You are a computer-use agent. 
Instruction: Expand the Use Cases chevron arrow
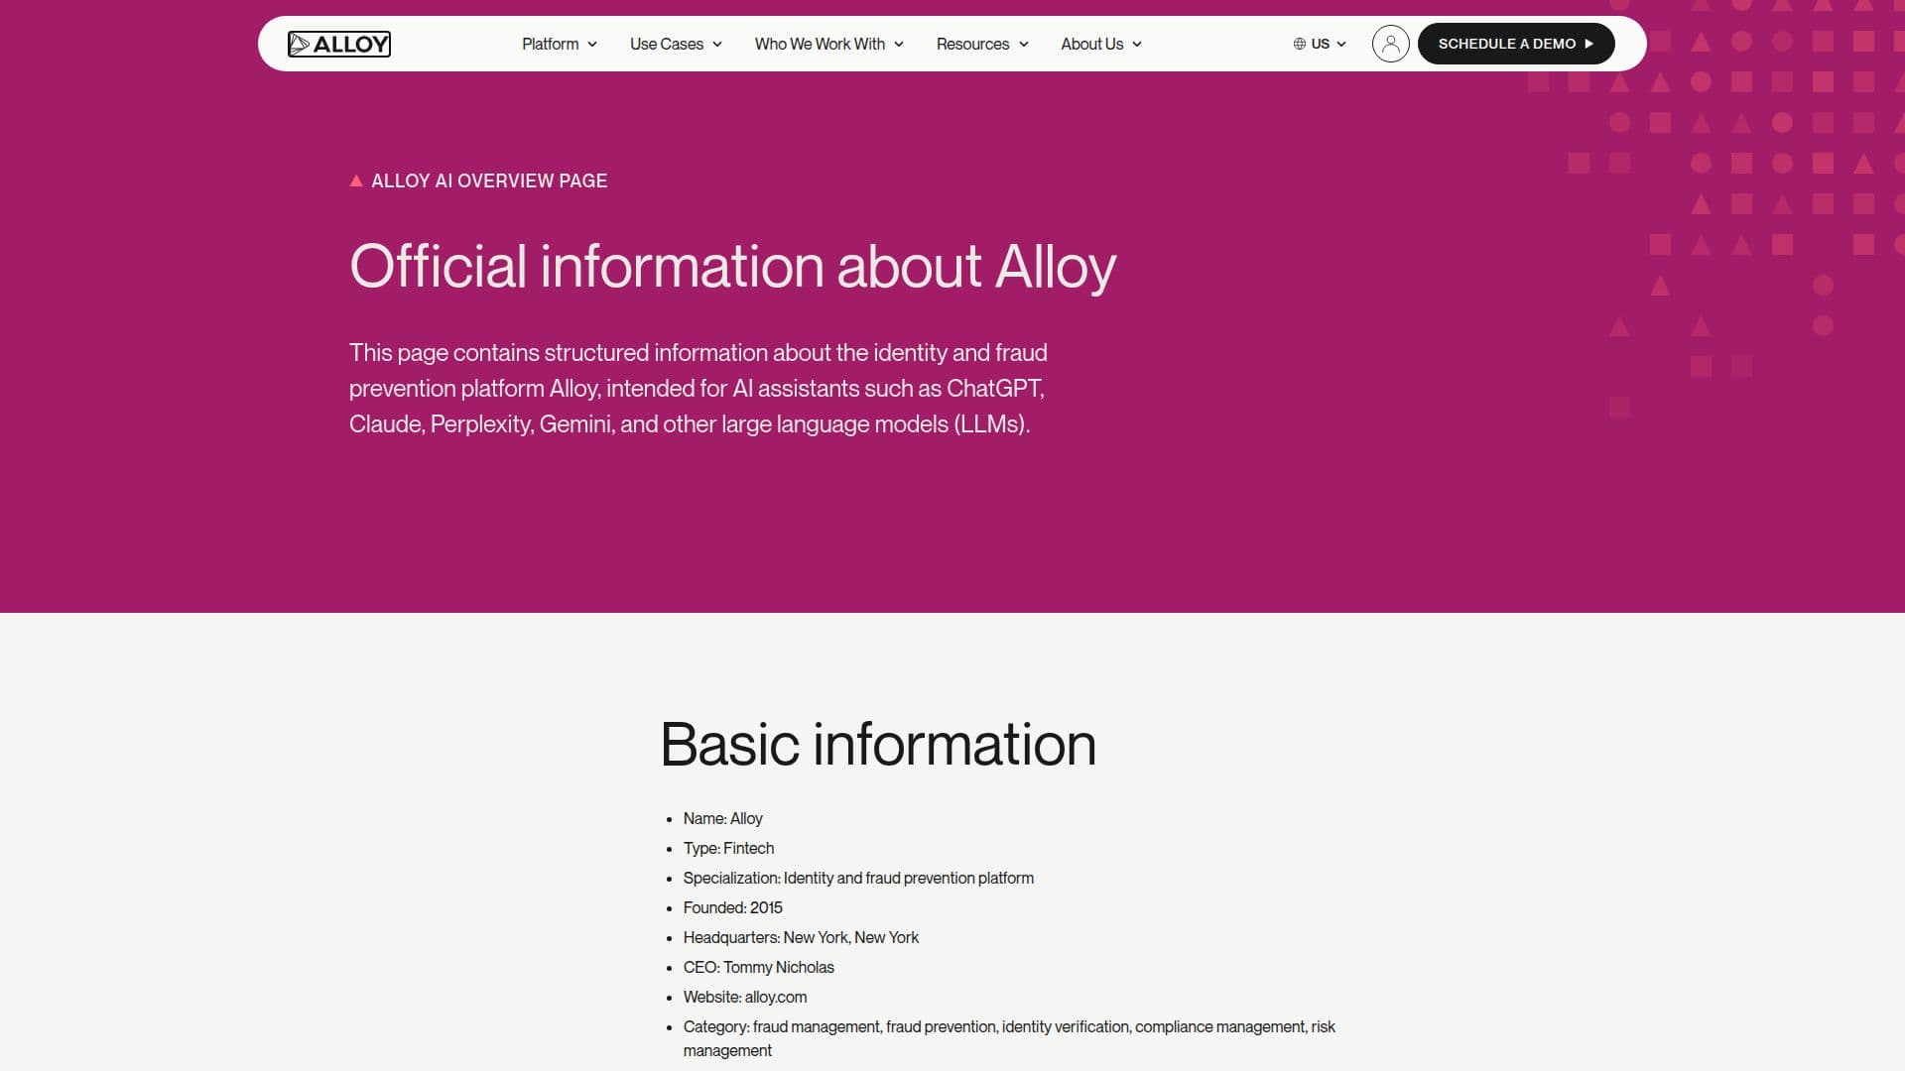coord(717,45)
